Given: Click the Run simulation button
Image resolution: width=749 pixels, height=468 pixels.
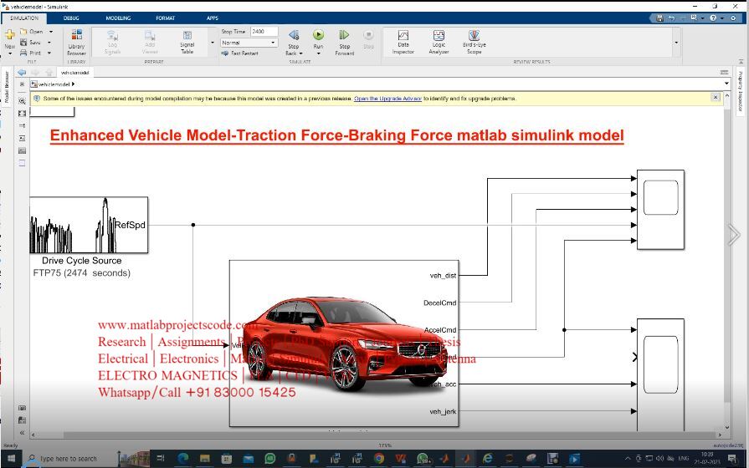Looking at the screenshot, I should click(318, 35).
